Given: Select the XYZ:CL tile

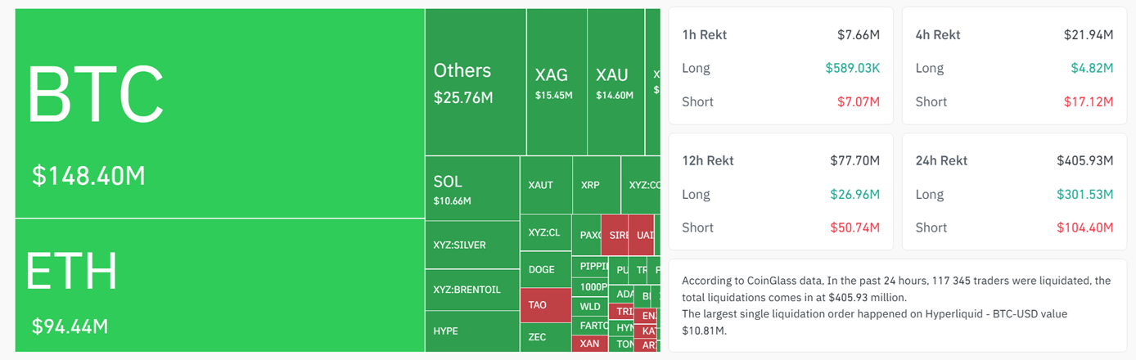Looking at the screenshot, I should click(545, 232).
